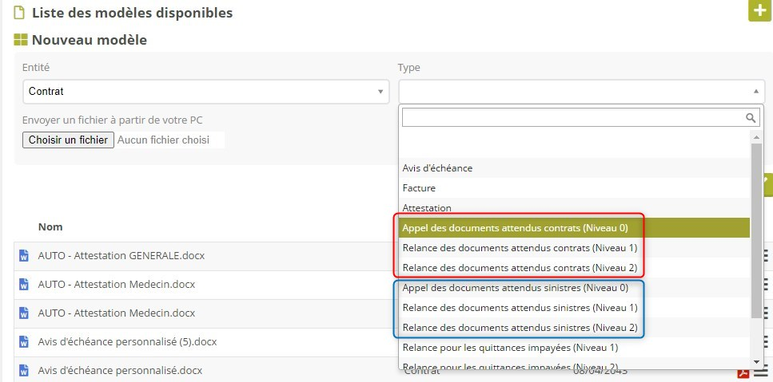
Task: Open the hamburger menu on the bottom row
Action: pyautogui.click(x=760, y=371)
